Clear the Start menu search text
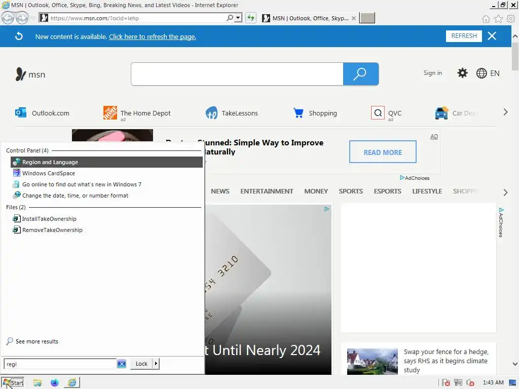This screenshot has width=519, height=389. point(122,364)
